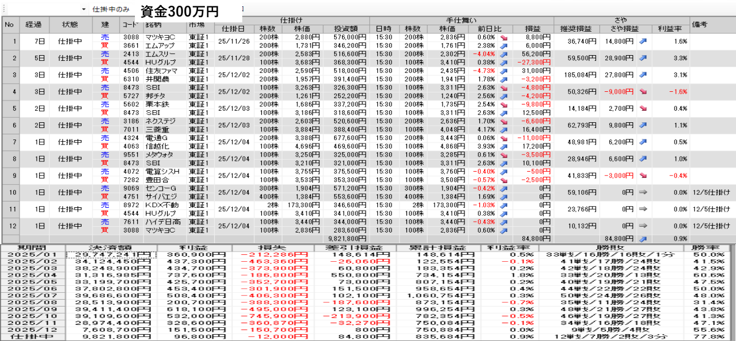This screenshot has height=341, width=736.
Task: Click the 状態 column header
Action: tap(70, 25)
